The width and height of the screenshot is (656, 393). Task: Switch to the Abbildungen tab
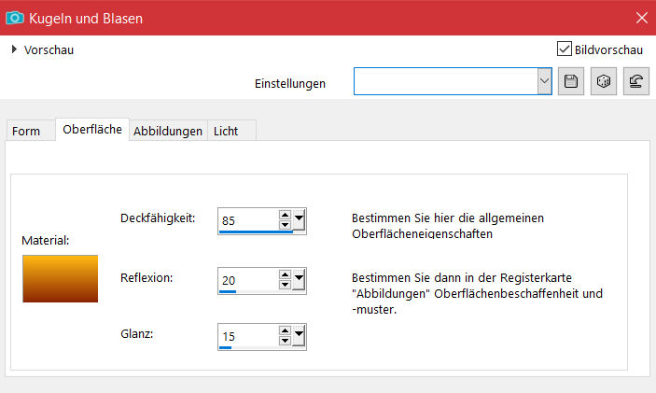168,132
